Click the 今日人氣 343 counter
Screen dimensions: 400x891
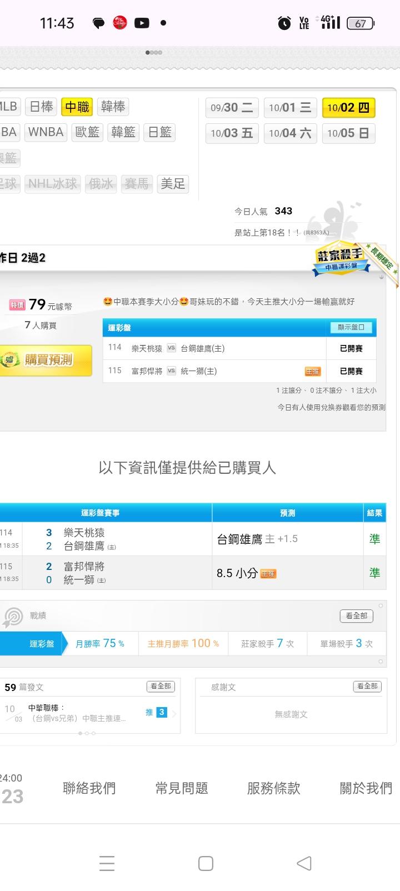[x=263, y=211]
